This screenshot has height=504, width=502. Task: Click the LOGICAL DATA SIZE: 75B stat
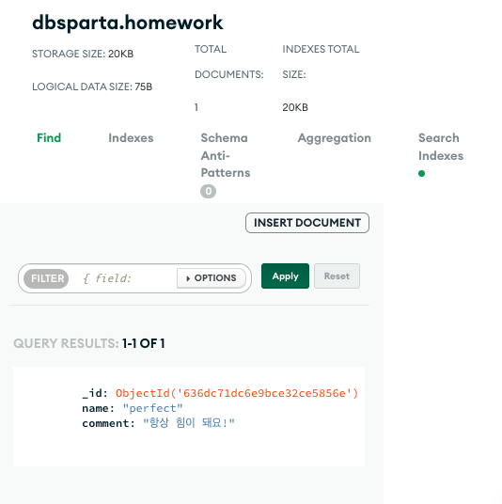pyautogui.click(x=92, y=87)
